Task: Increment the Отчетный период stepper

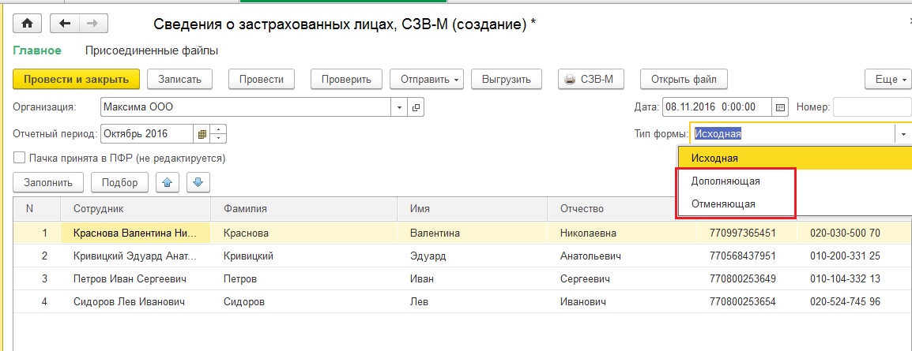Action: [219, 129]
